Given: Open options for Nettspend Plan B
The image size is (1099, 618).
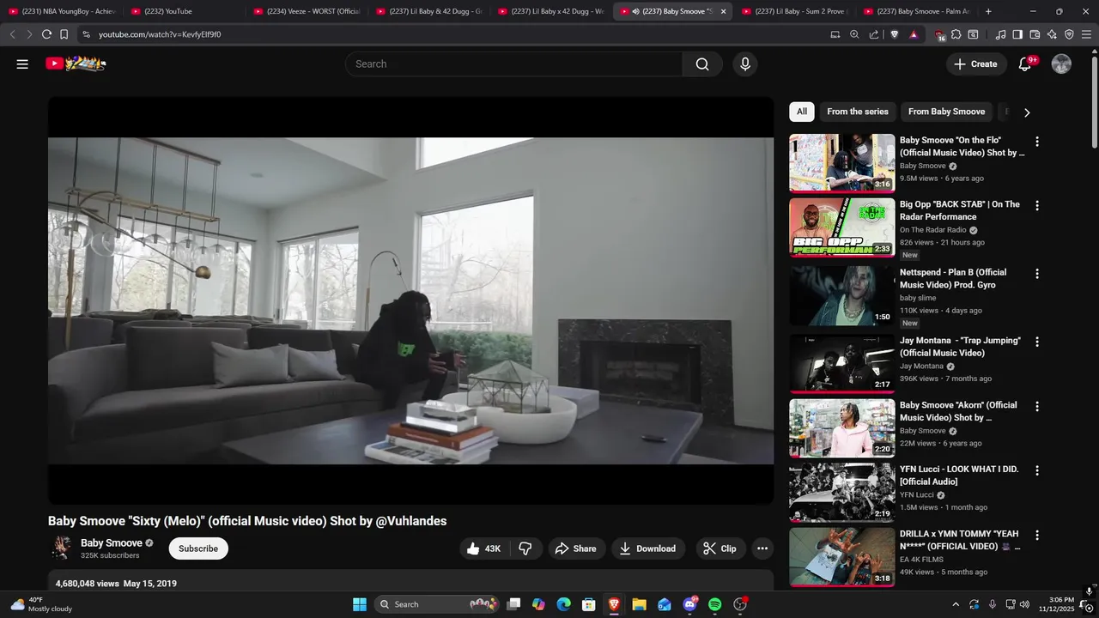Looking at the screenshot, I should point(1036,274).
